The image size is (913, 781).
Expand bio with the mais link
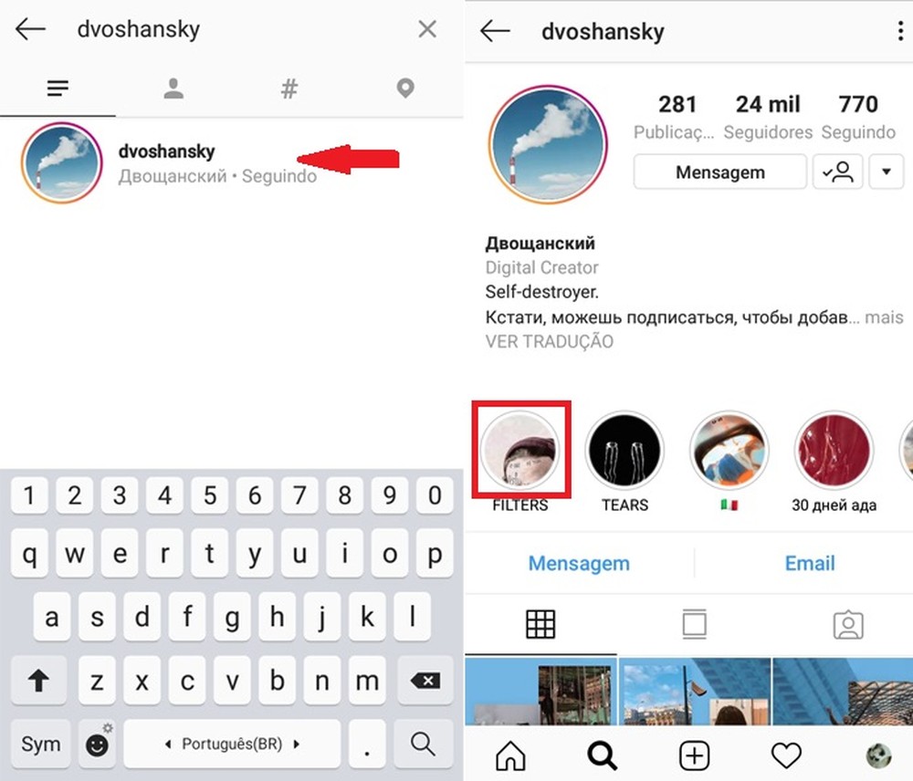(884, 318)
